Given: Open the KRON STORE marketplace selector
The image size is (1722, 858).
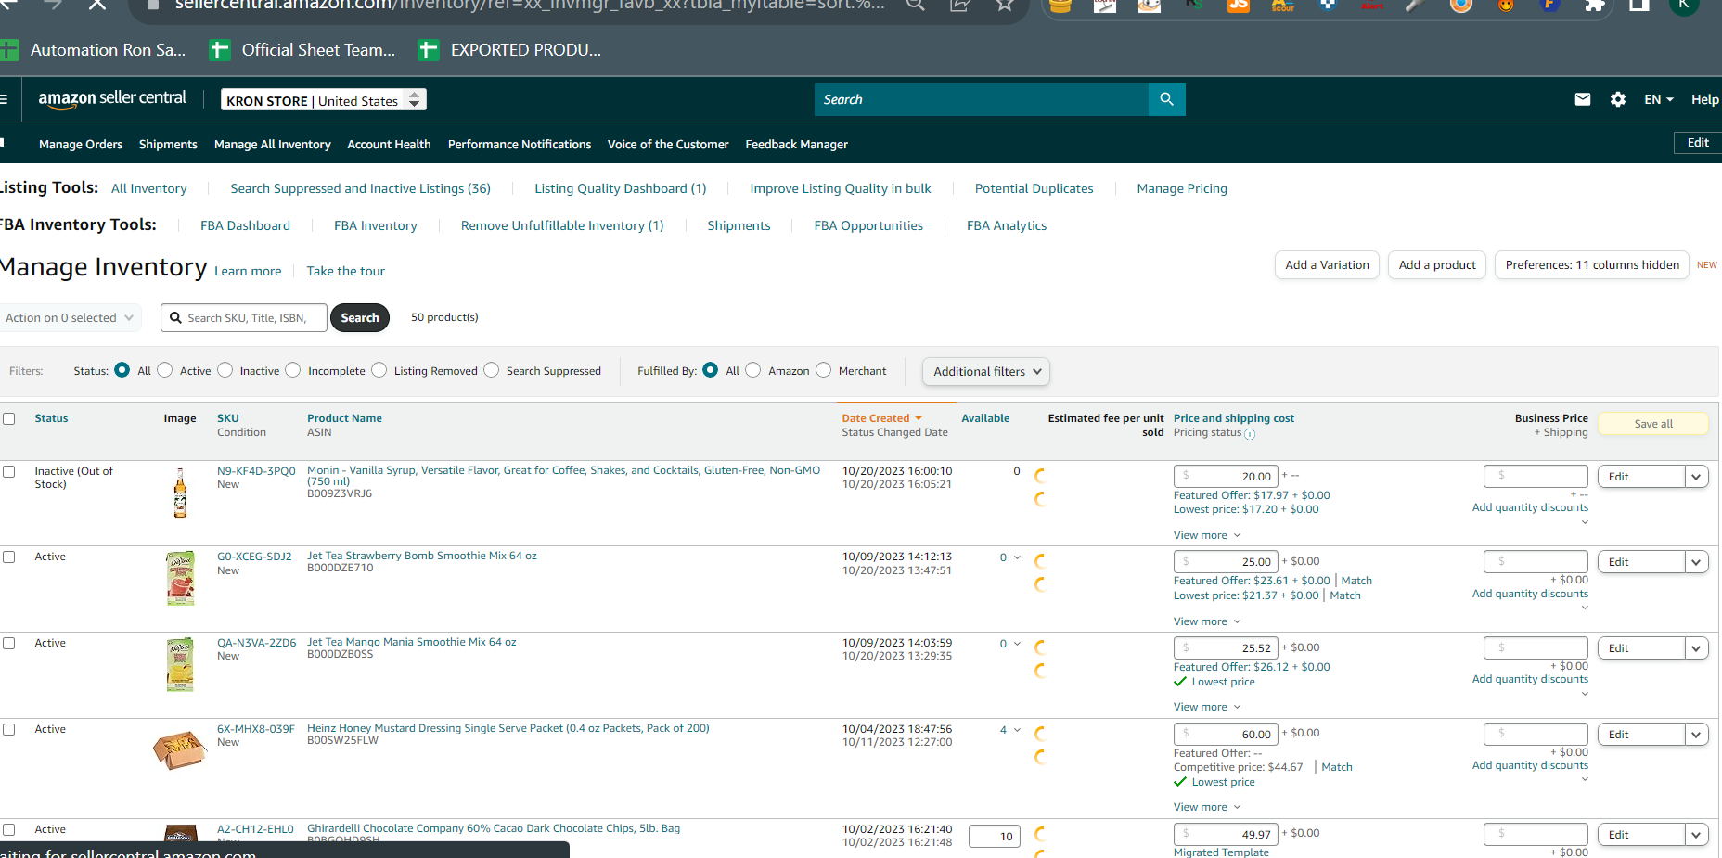Looking at the screenshot, I should (x=324, y=100).
